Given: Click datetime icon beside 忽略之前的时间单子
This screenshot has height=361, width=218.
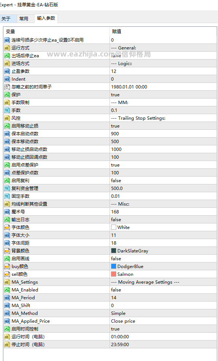Looking at the screenshot, I should click(7, 87).
